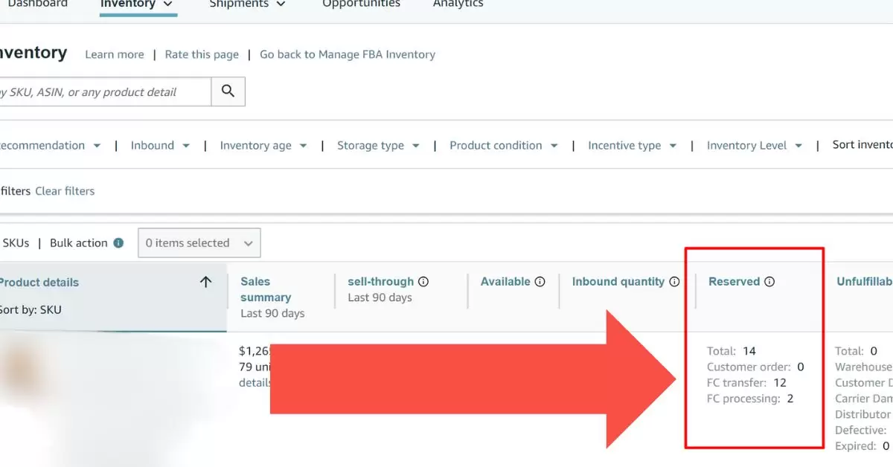Click the Clear filters link
The height and width of the screenshot is (467, 893).
point(65,191)
